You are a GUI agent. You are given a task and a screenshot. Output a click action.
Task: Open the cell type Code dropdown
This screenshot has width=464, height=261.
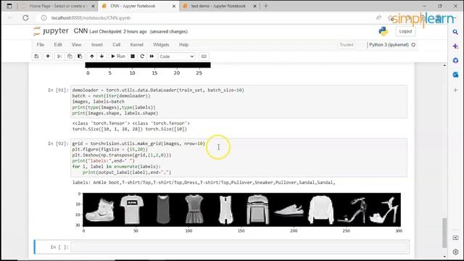(x=177, y=57)
